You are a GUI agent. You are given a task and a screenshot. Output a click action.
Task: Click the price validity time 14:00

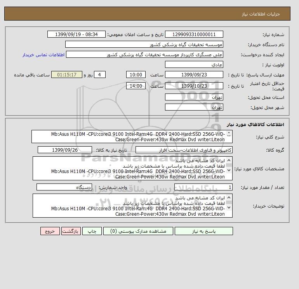pos(136,86)
